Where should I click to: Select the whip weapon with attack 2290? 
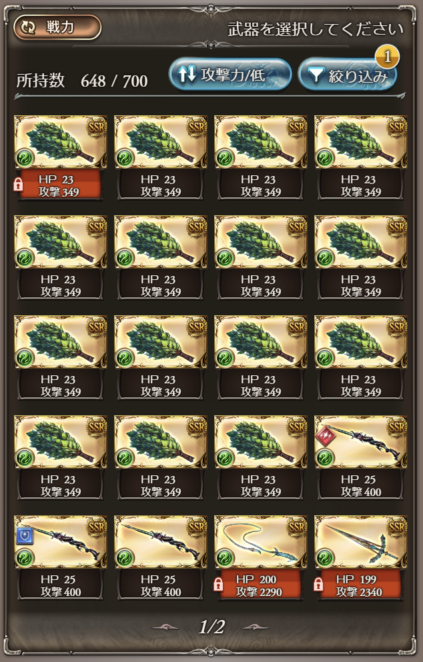pyautogui.click(x=260, y=557)
